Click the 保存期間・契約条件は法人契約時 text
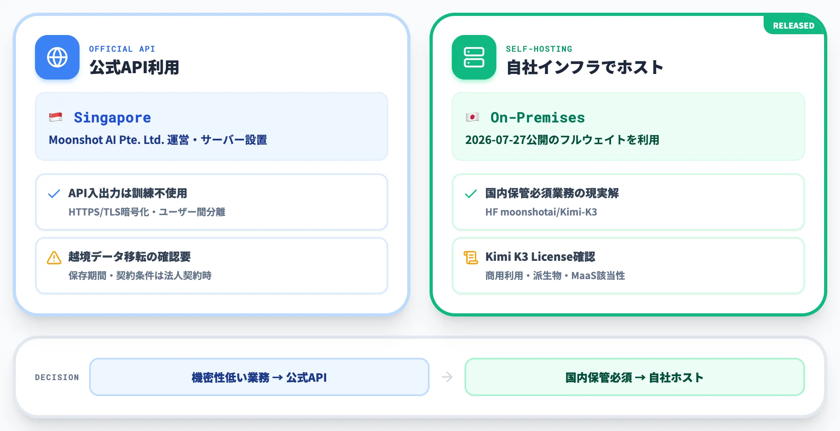Viewport: 840px width, 431px height. point(140,276)
